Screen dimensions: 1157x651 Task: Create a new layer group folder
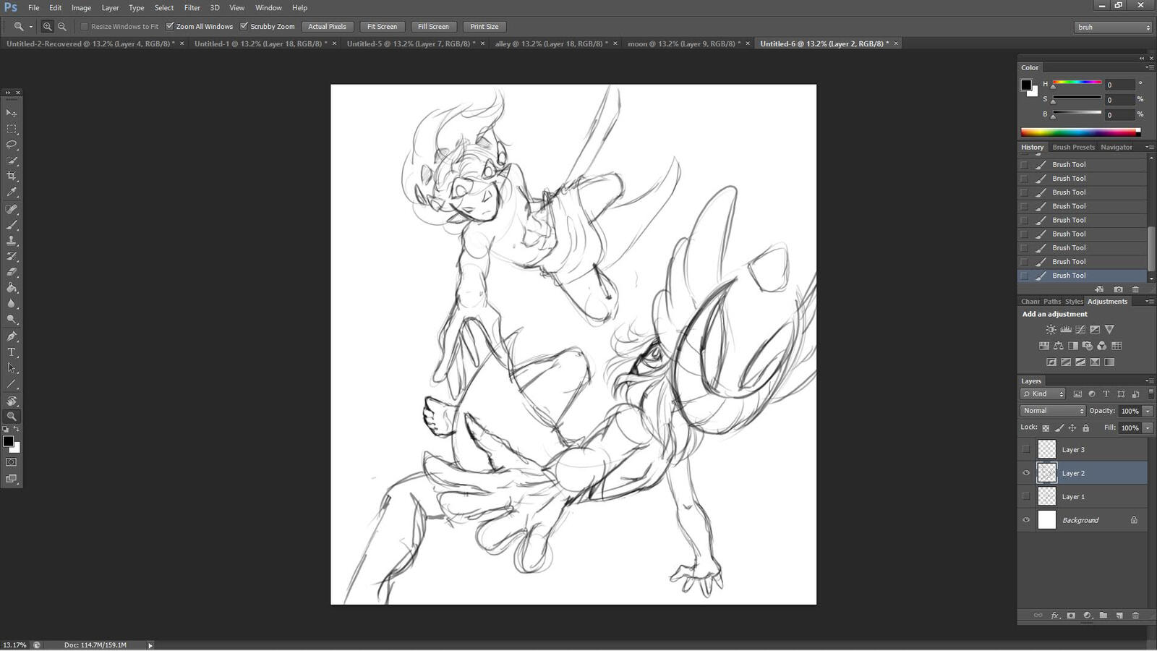pyautogui.click(x=1103, y=616)
